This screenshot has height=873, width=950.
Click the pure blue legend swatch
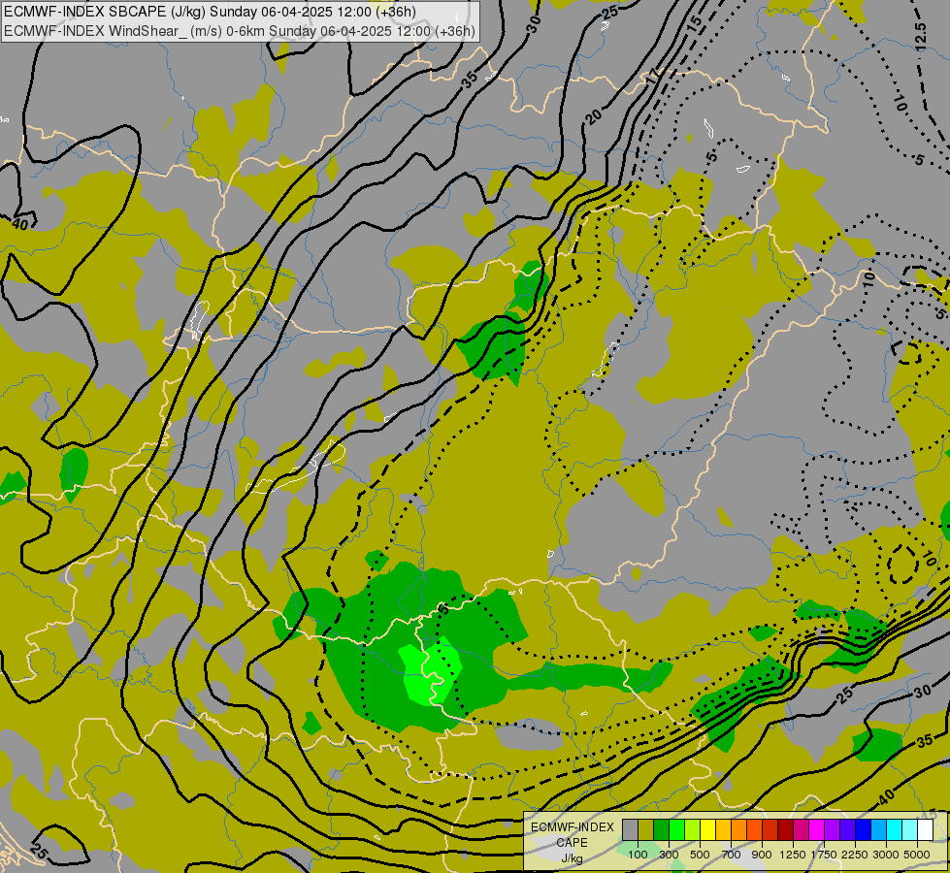click(864, 829)
